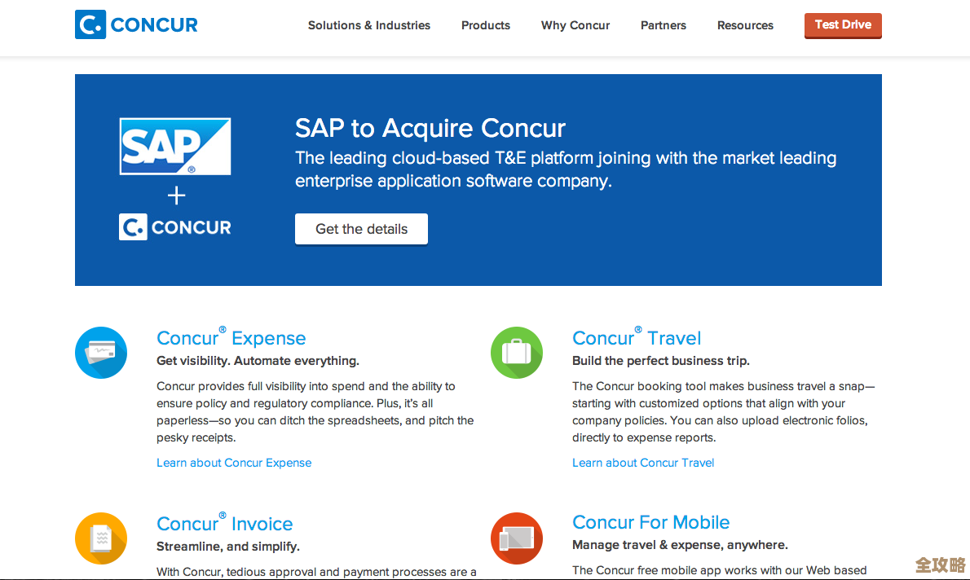The width and height of the screenshot is (970, 580).
Task: Click the green Concur Travel briefcase icon
Action: point(517,353)
